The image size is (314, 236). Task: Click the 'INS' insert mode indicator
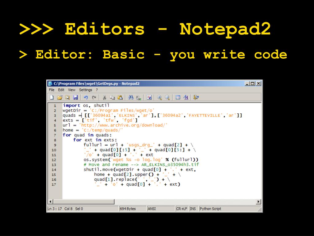(193, 209)
